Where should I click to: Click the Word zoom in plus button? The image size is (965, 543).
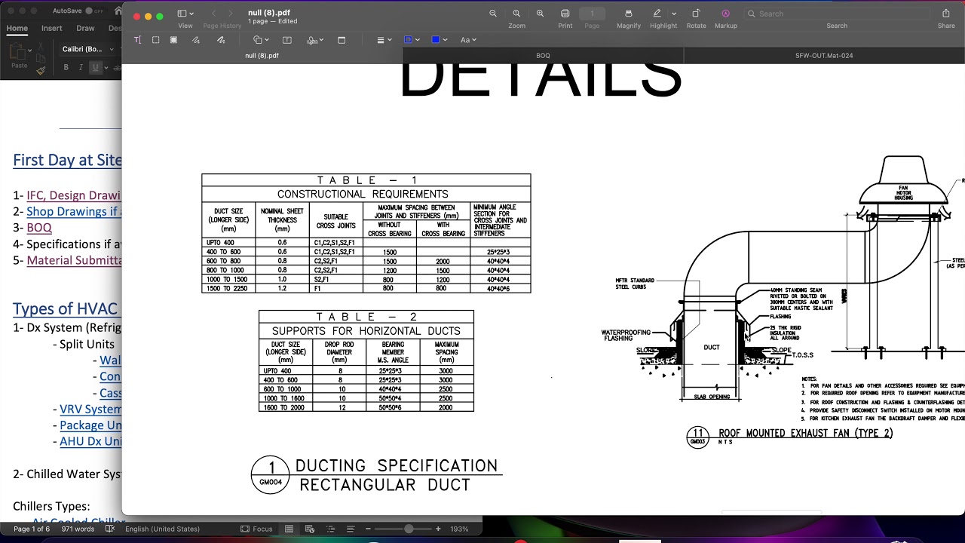(x=438, y=529)
